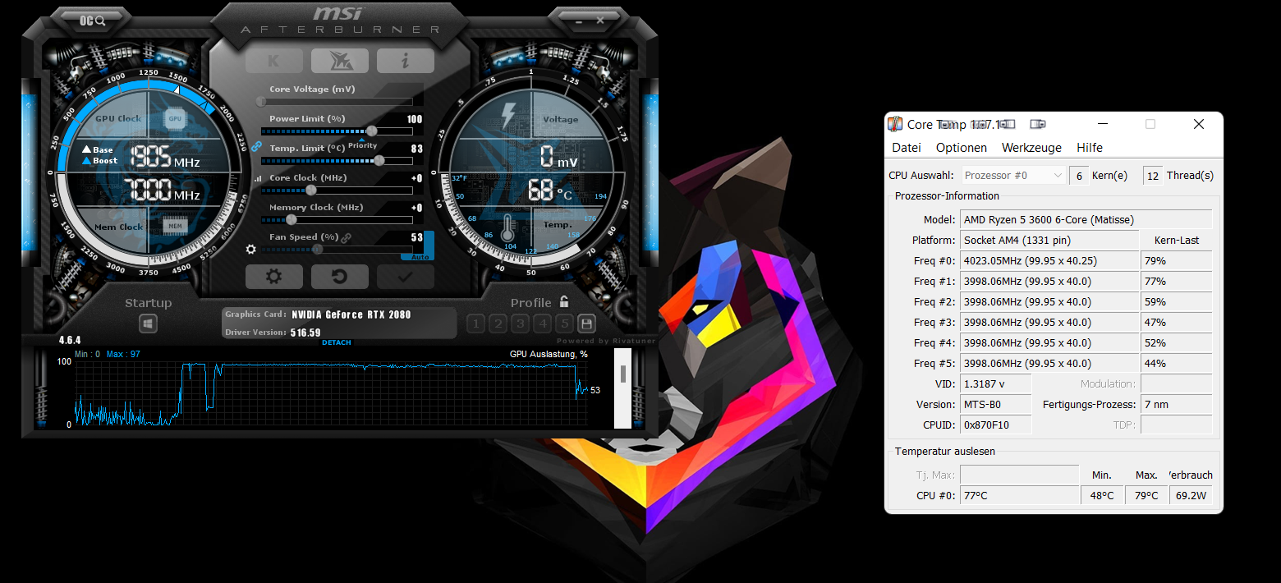Viewport: 1281px width, 583px height.
Task: Open Optionen menu in Core Temp
Action: point(962,148)
